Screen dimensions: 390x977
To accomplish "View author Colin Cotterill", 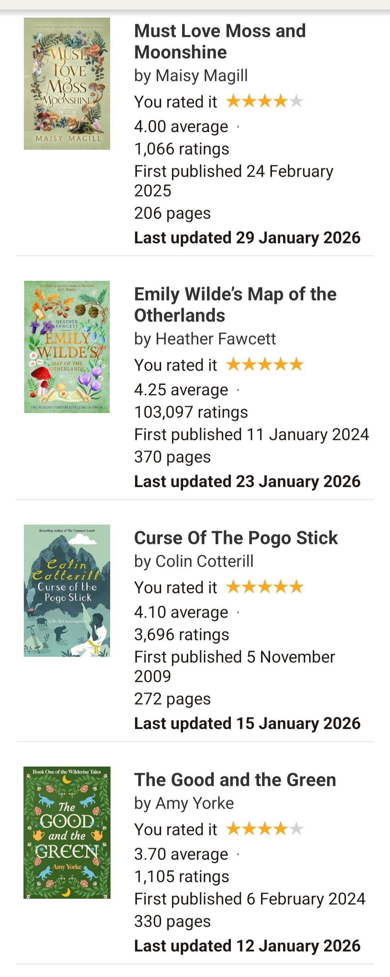I will (204, 561).
